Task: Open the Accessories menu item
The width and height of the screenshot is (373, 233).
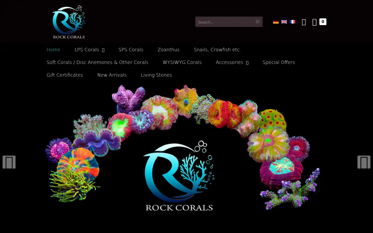Action: pyautogui.click(x=229, y=62)
